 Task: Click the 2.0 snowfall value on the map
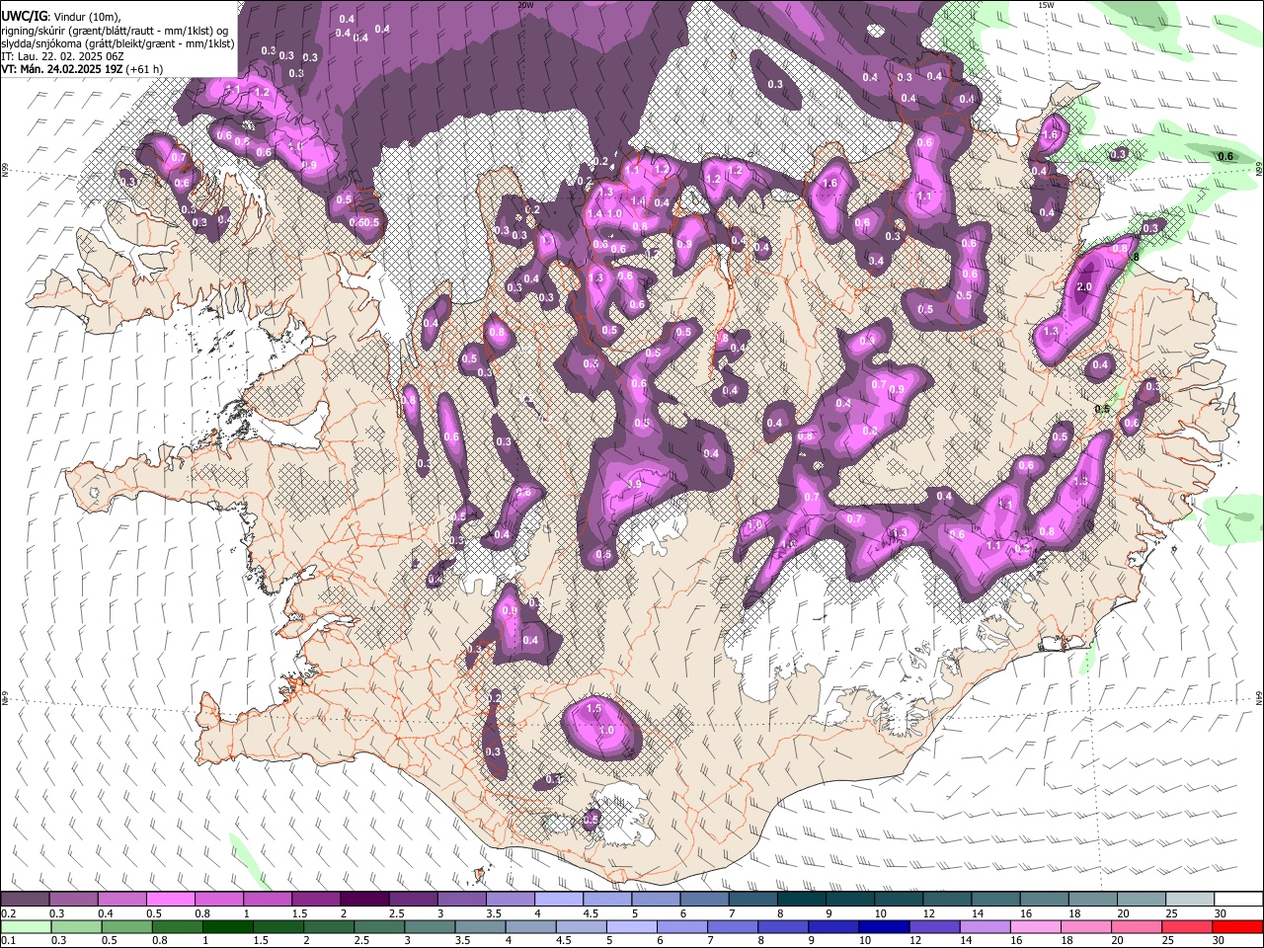1083,287
